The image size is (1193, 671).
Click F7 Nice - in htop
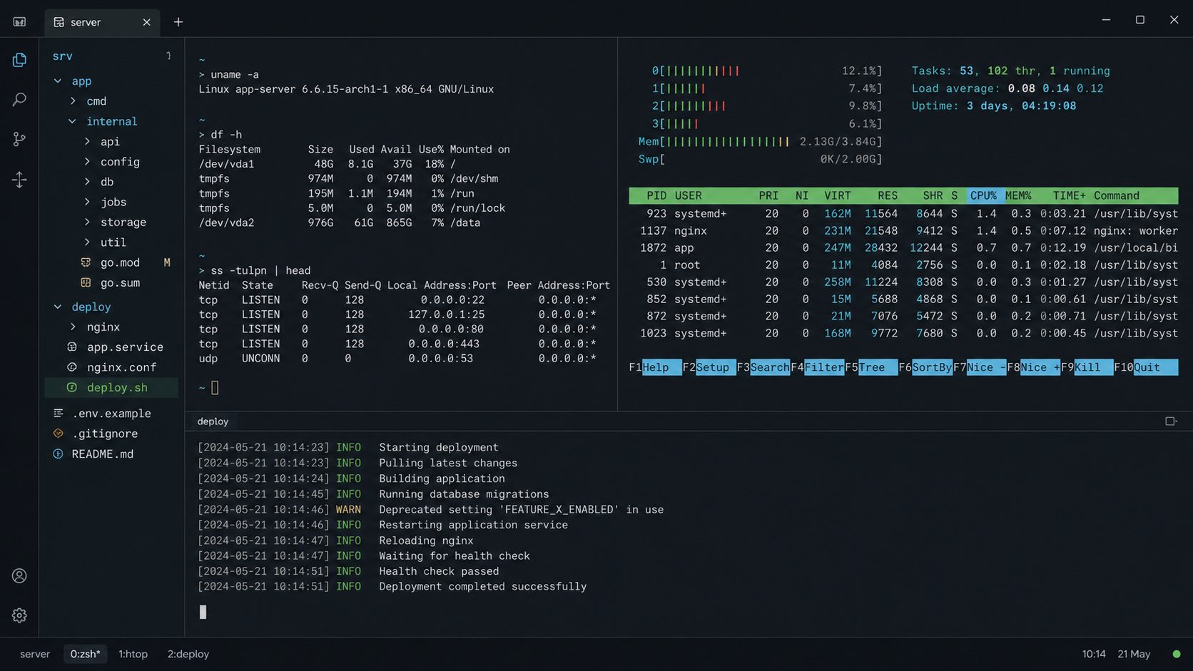(980, 367)
